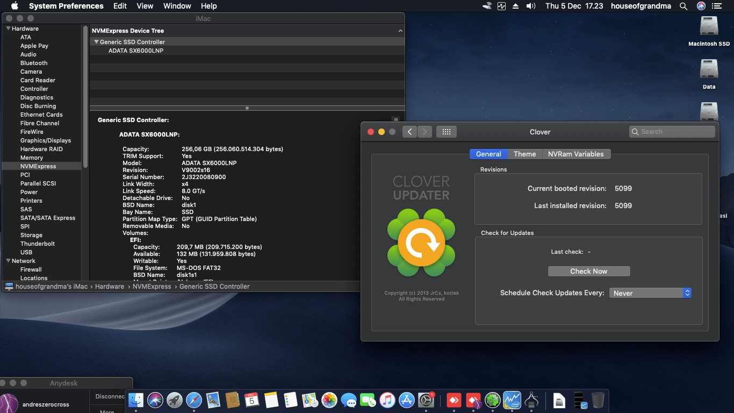Launch Siri from the dock

coord(155,400)
